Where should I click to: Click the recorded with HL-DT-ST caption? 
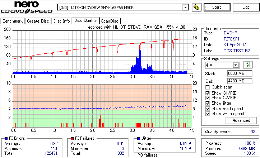point(136,27)
